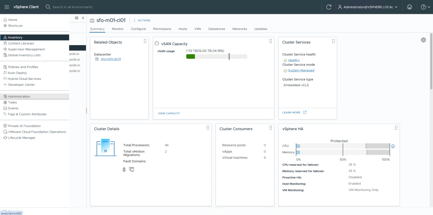The height and width of the screenshot is (215, 433).
Task: Click the vSAN usage capacity bar
Action: tap(216, 56)
